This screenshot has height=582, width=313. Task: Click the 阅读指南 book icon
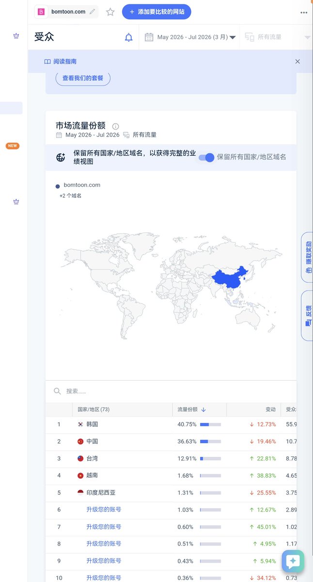tap(47, 62)
